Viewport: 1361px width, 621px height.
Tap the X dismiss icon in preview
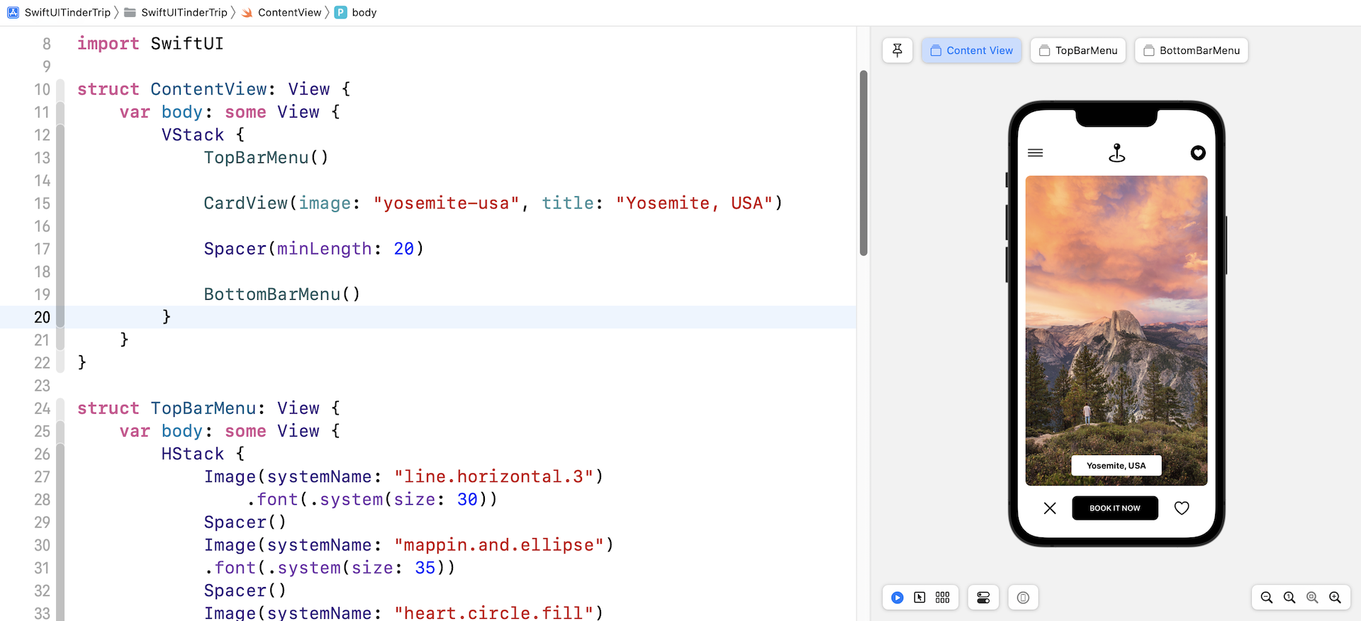1050,508
